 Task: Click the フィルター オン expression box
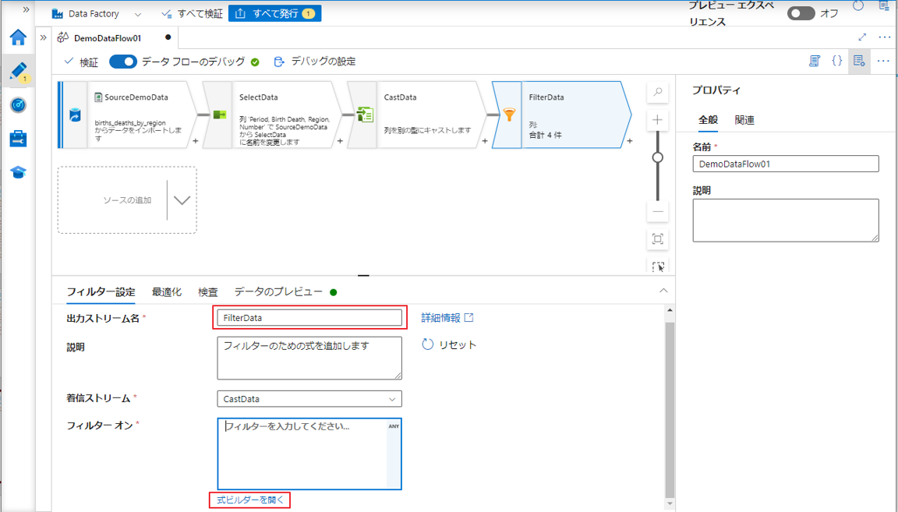[x=309, y=454]
